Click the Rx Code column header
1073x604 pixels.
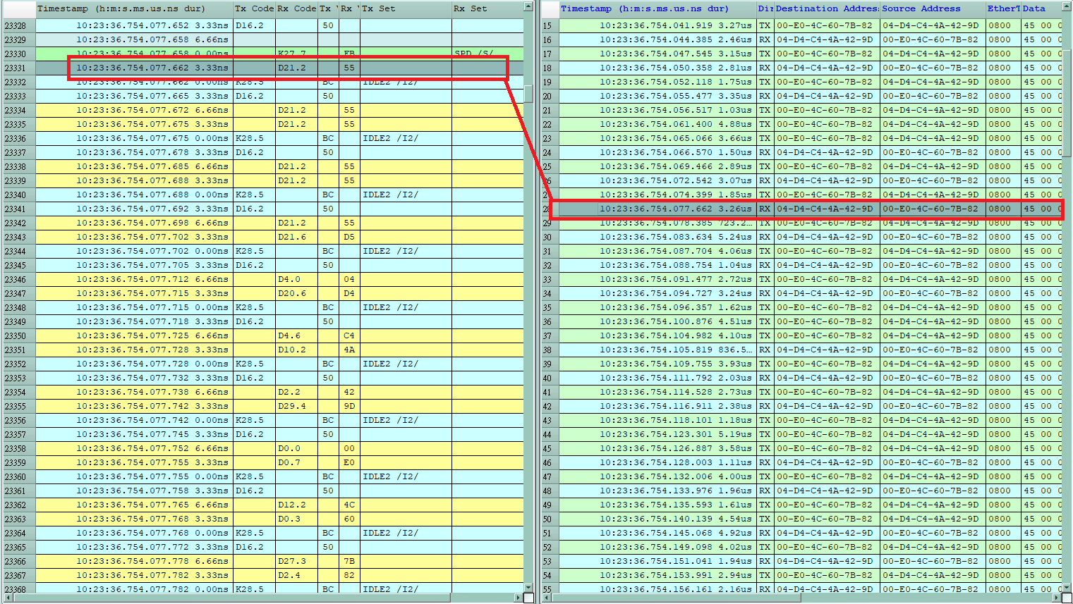(296, 8)
